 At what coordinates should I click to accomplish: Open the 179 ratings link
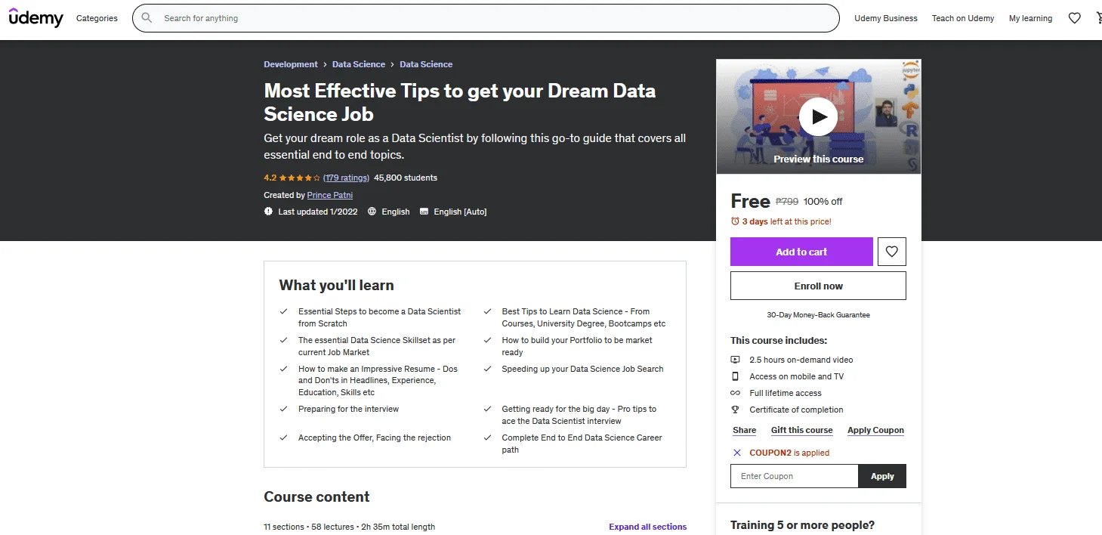click(x=346, y=178)
